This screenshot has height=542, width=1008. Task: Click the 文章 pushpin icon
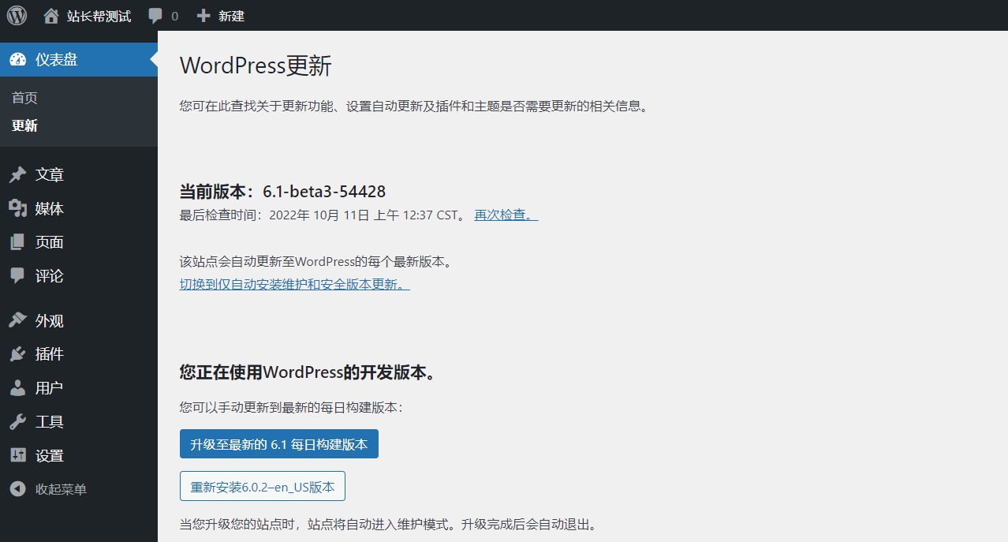tap(17, 175)
